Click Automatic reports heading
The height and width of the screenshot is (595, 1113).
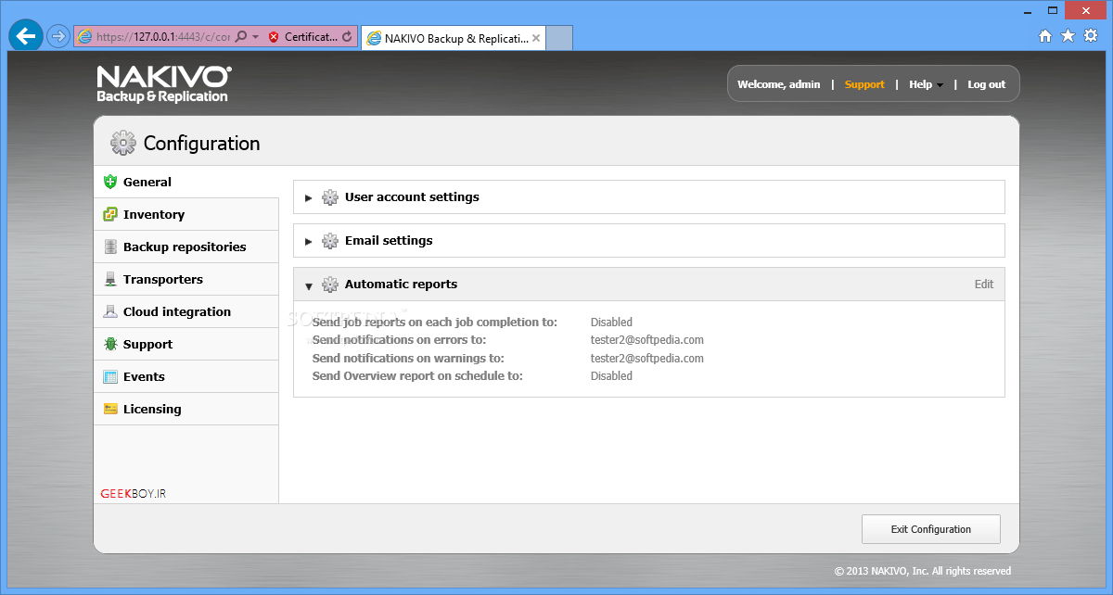(x=401, y=285)
